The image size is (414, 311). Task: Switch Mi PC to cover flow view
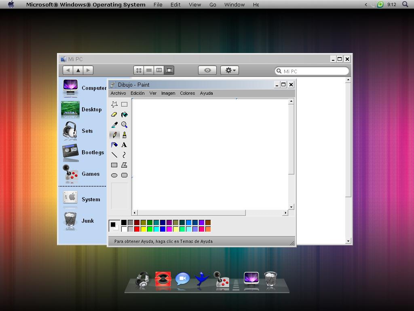pyautogui.click(x=169, y=70)
